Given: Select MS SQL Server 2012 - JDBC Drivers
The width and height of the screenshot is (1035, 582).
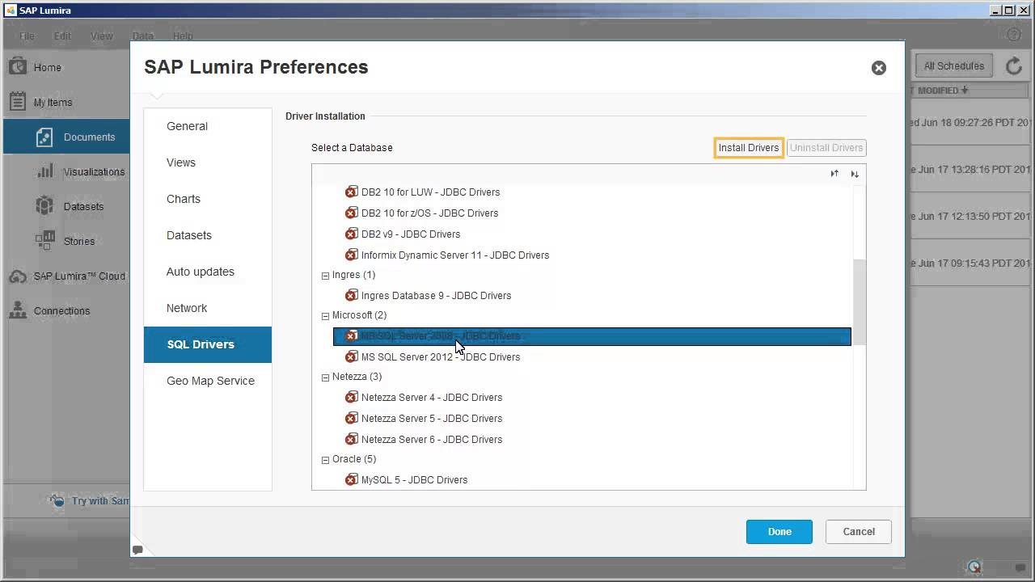Looking at the screenshot, I should point(441,357).
